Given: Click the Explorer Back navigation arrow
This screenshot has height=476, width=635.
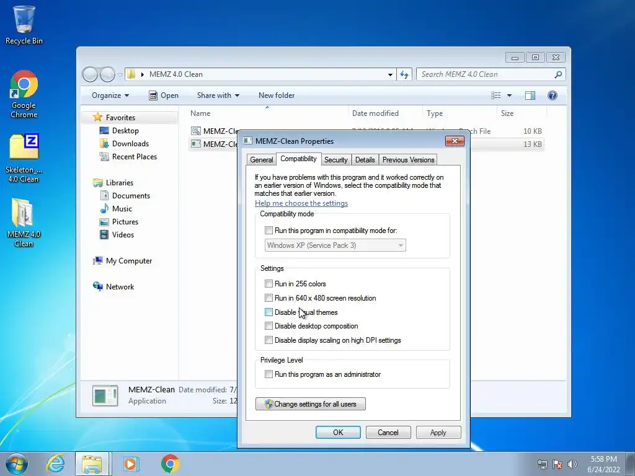Looking at the screenshot, I should [x=90, y=74].
